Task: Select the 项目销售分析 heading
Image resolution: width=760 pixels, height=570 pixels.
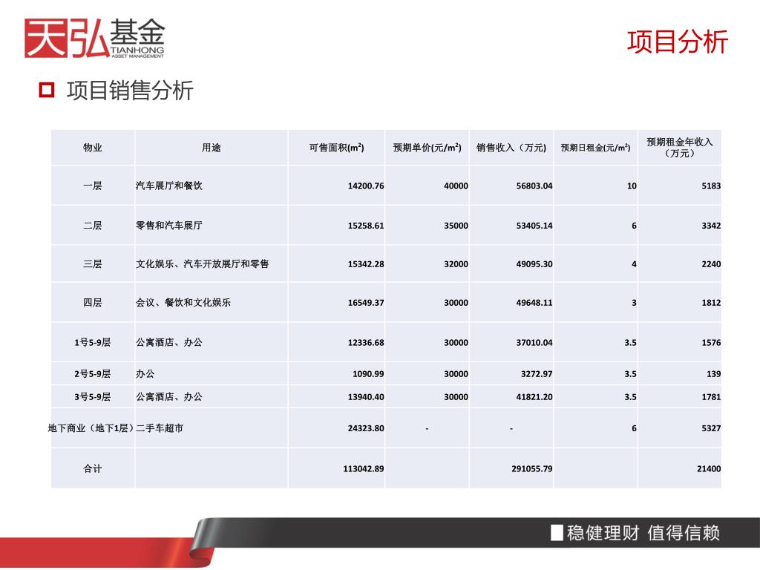Action: (x=130, y=91)
